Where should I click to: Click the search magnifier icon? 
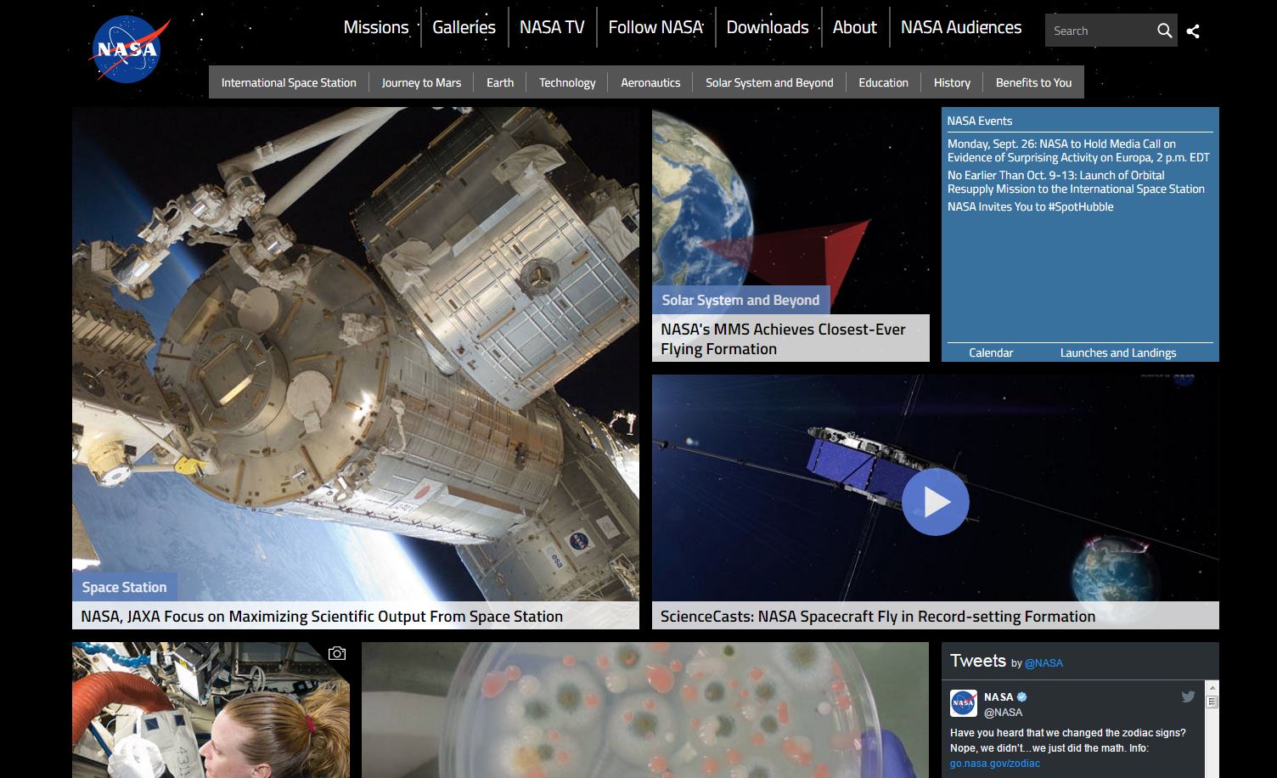(x=1164, y=31)
